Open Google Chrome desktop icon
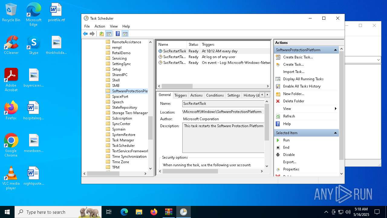 [11, 145]
